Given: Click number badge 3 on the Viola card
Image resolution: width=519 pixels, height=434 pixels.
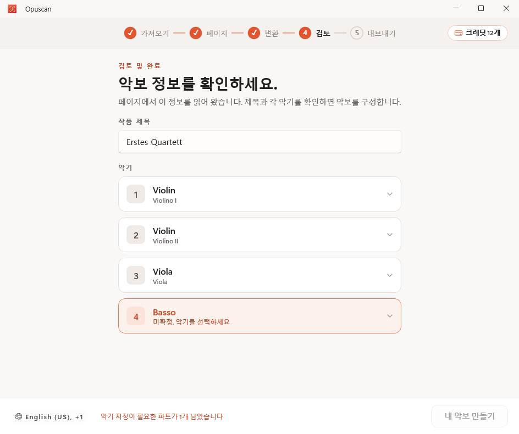Looking at the screenshot, I should pyautogui.click(x=136, y=276).
